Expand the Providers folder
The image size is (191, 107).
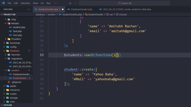(5, 39)
